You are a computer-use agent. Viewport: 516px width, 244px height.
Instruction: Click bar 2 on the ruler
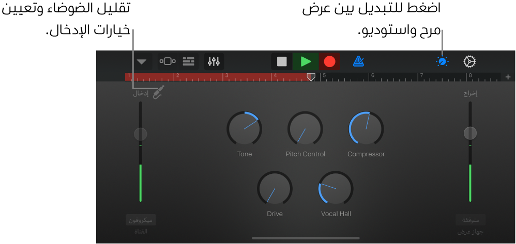pos(177,75)
